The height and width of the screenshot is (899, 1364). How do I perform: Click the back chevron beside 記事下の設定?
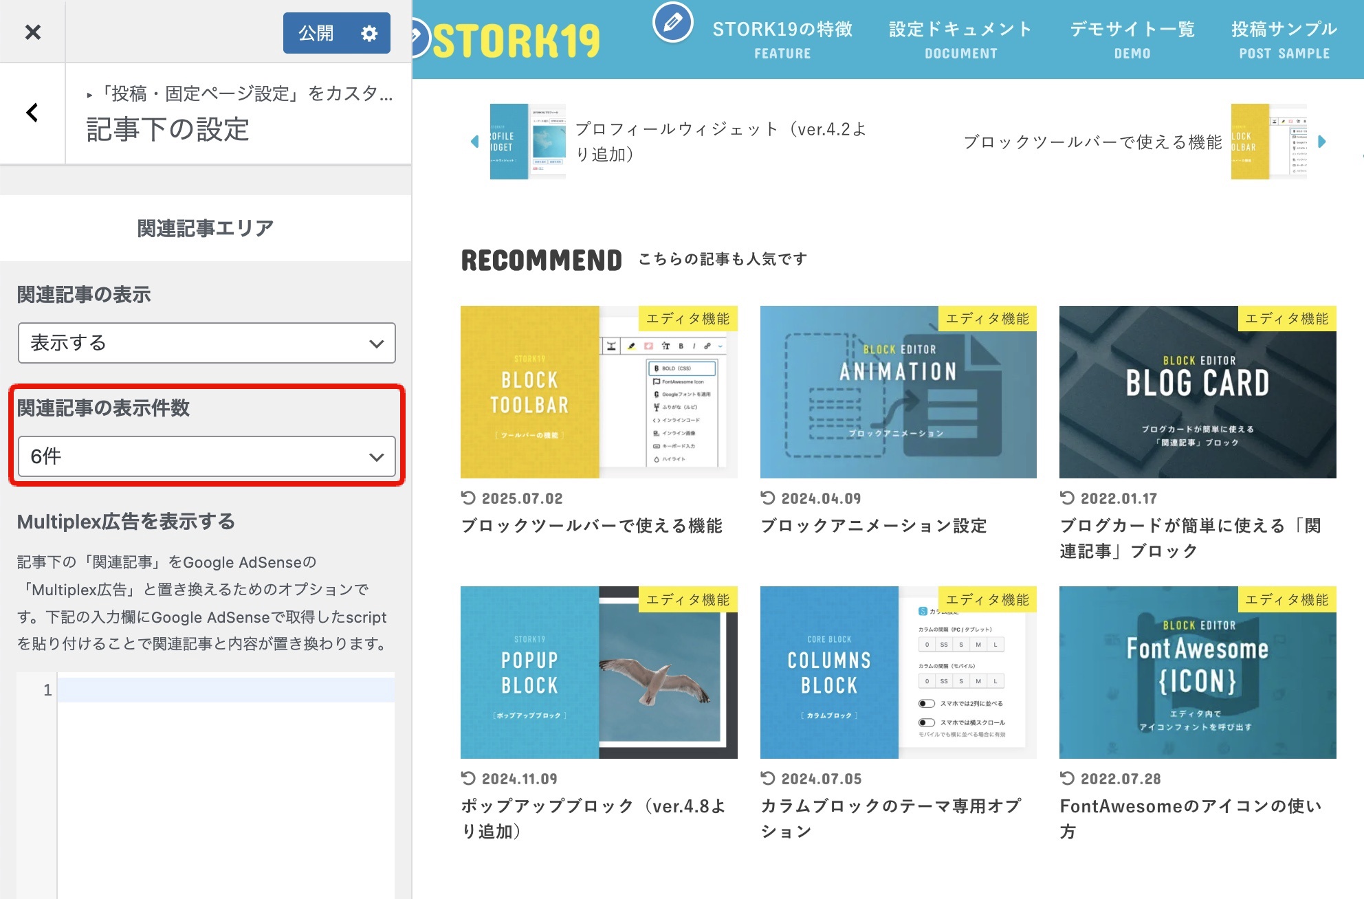[x=32, y=113]
